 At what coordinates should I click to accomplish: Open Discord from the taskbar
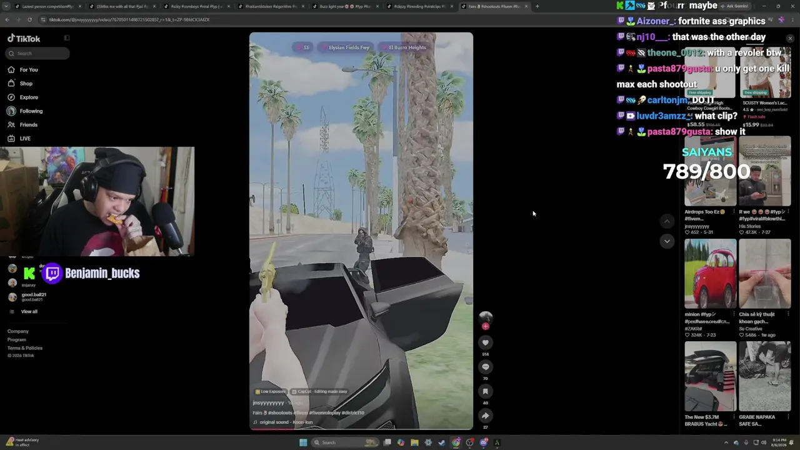tap(484, 442)
